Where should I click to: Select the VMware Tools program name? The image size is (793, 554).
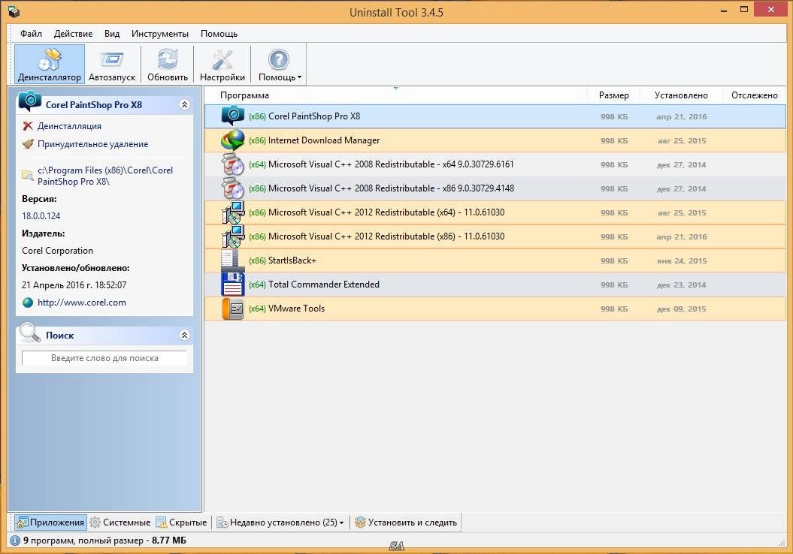point(296,309)
